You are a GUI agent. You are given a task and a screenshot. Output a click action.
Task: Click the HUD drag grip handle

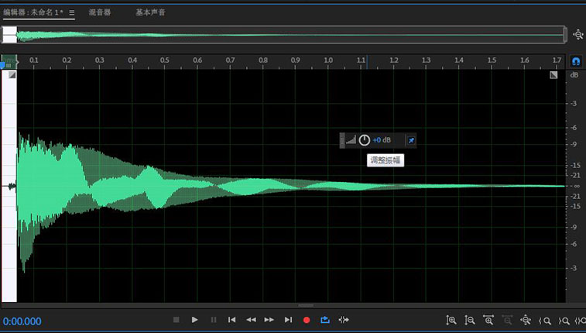tap(342, 140)
